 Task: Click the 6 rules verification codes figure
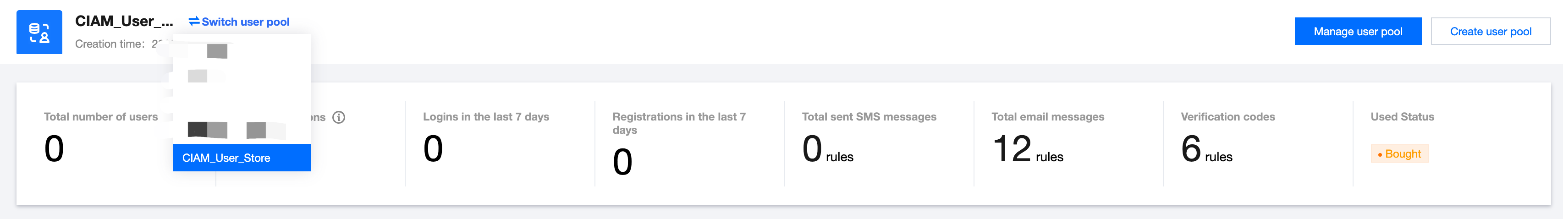(x=1206, y=150)
